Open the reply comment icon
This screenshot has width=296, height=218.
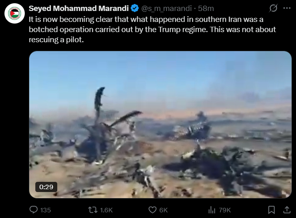click(34, 210)
